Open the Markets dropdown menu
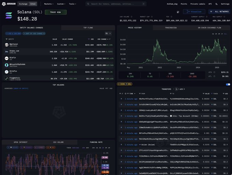 click(49, 4)
